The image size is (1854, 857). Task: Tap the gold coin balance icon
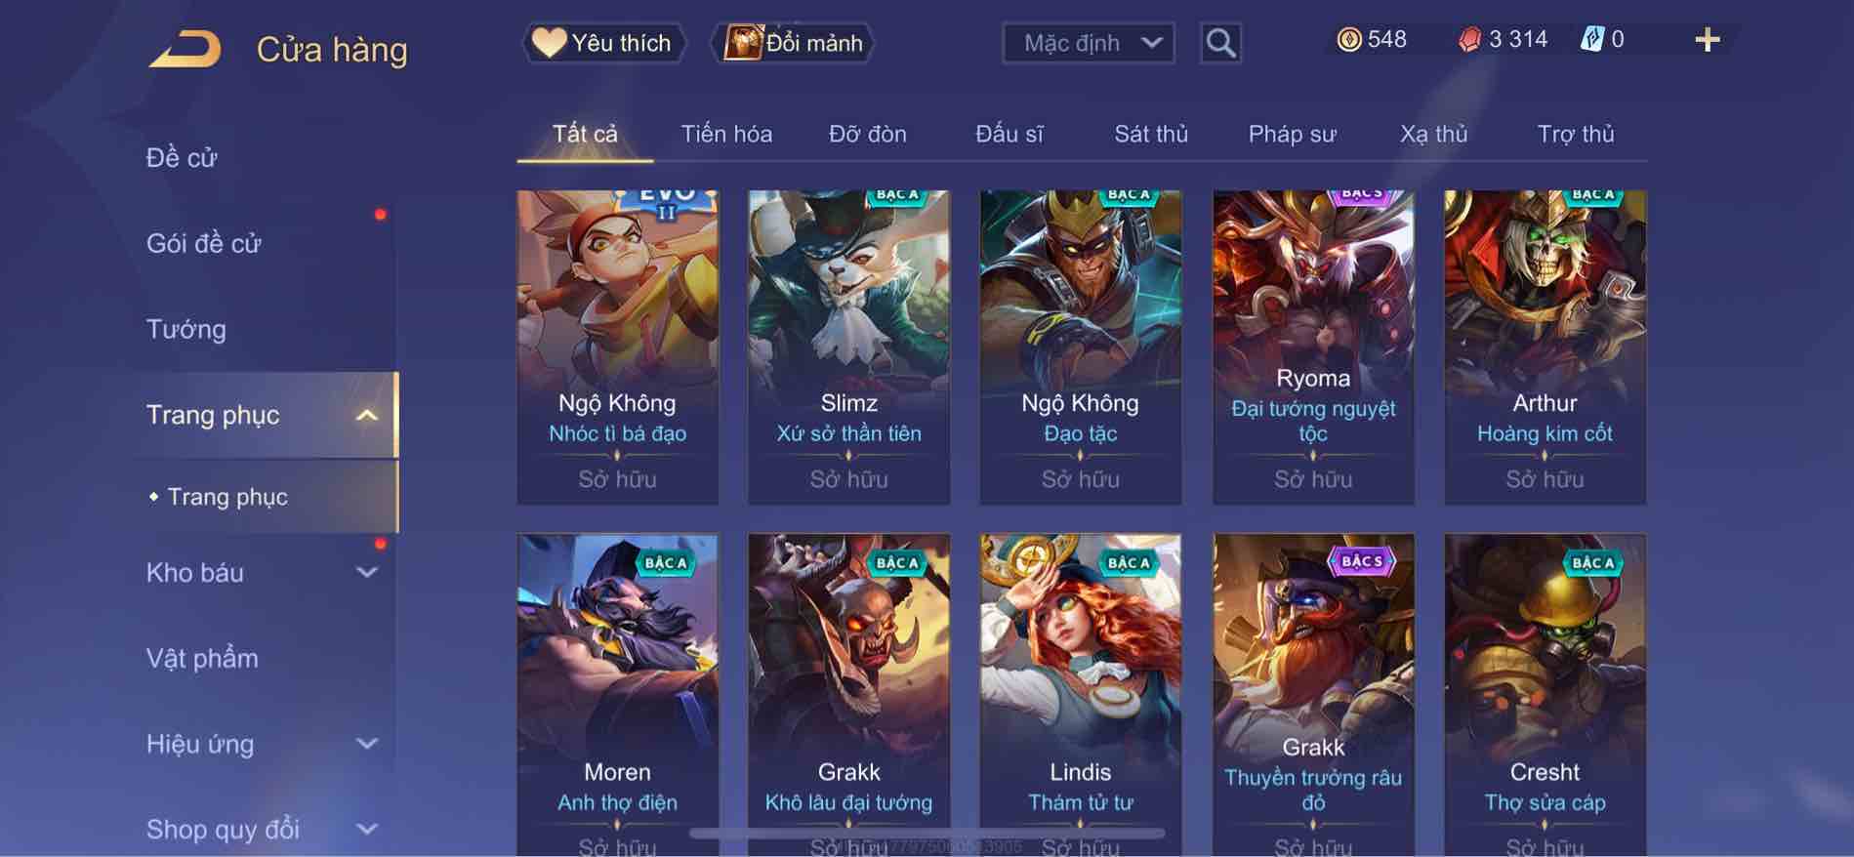[x=1348, y=40]
